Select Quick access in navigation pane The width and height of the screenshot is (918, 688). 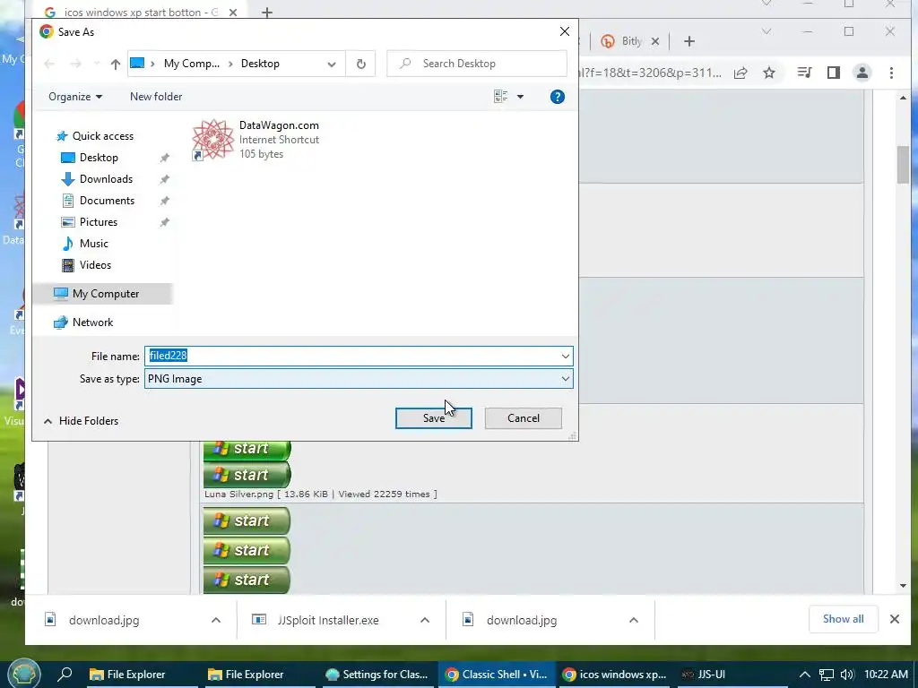[x=102, y=136]
